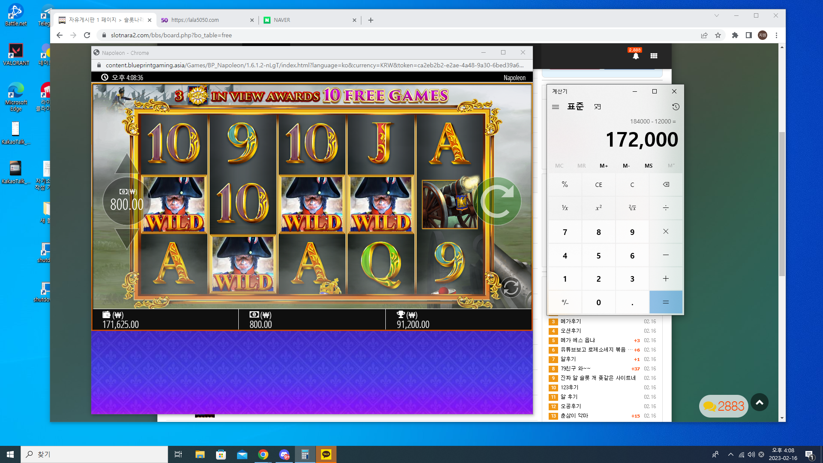Screen dimensions: 823x463
Task: Increase the bet with the up arrow
Action: pos(127,164)
